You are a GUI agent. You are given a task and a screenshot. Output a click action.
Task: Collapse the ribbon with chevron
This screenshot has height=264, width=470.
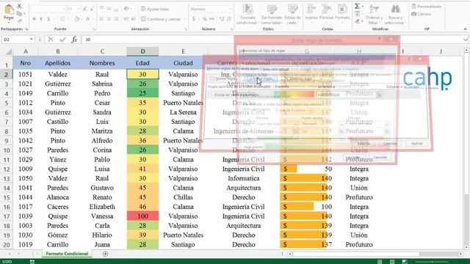465,29
